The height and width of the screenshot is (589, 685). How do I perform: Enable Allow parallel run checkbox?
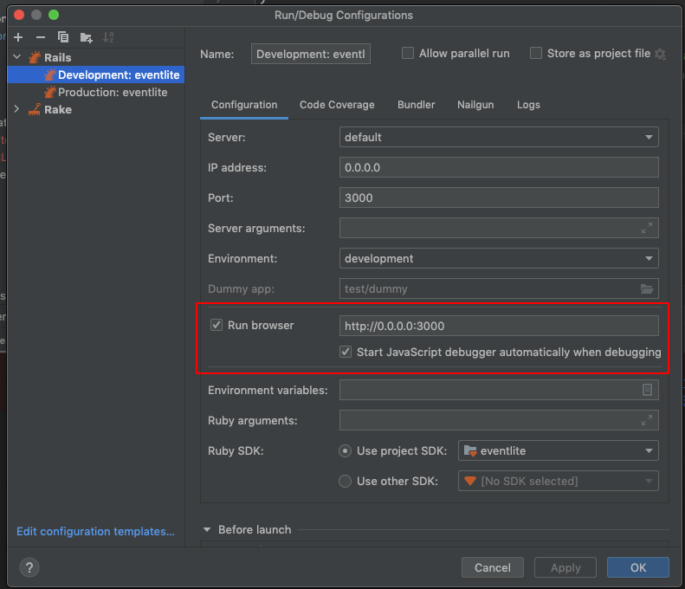(408, 54)
